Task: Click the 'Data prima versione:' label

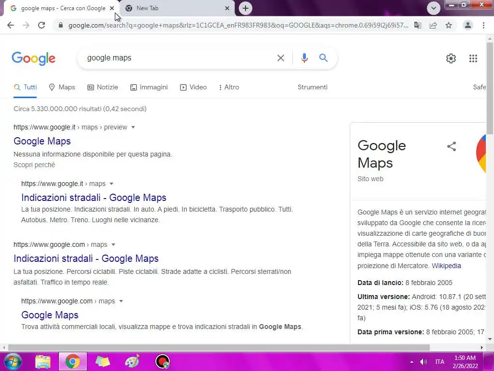Action: 391,332
